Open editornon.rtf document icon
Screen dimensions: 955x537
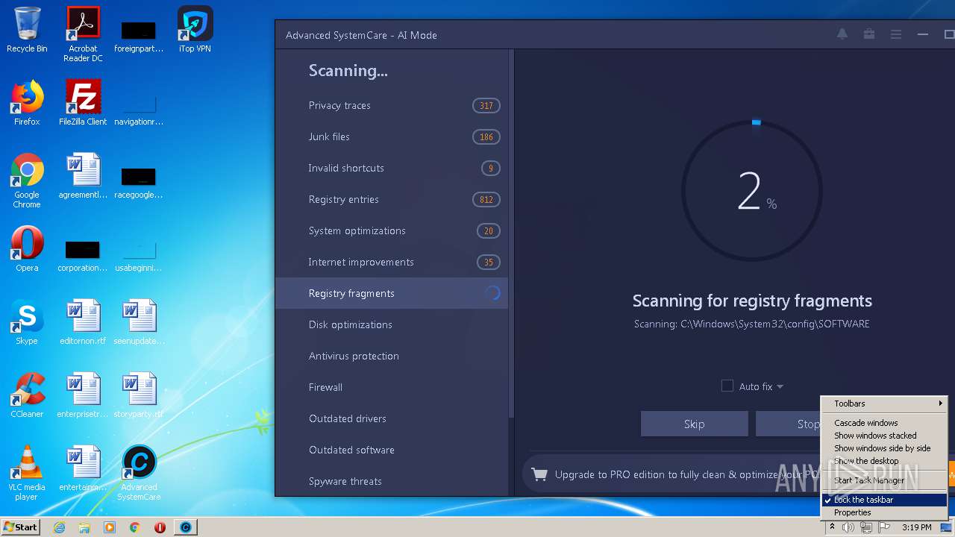[x=83, y=322]
